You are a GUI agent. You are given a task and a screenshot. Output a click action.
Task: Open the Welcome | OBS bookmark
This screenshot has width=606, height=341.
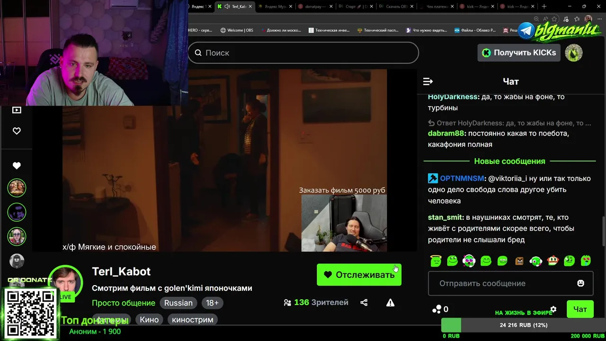(237, 30)
